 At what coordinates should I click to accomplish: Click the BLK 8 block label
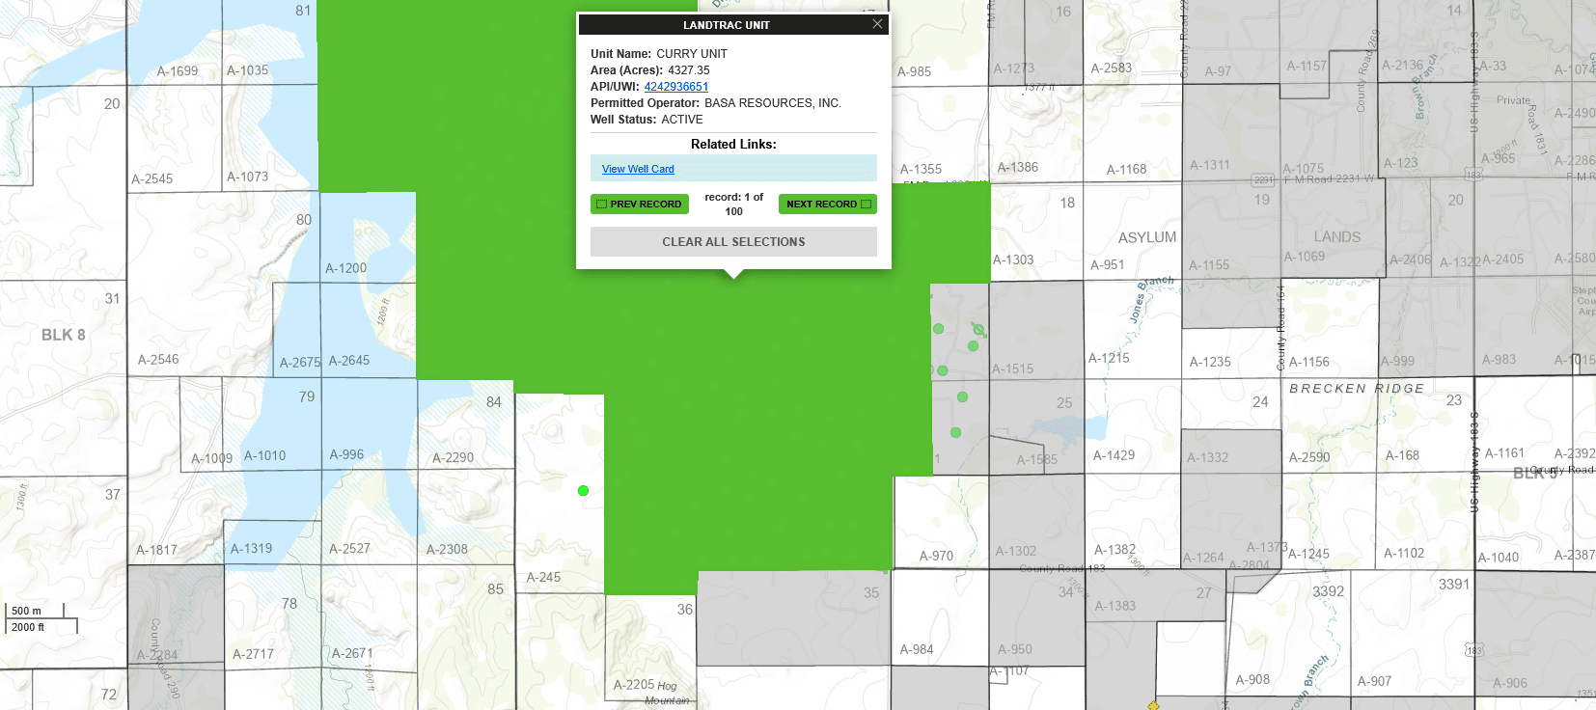[x=64, y=335]
